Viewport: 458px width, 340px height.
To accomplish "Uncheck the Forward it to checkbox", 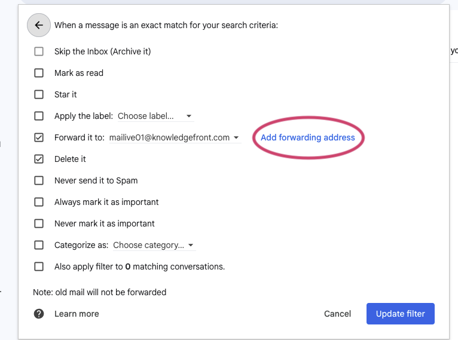I will point(39,137).
